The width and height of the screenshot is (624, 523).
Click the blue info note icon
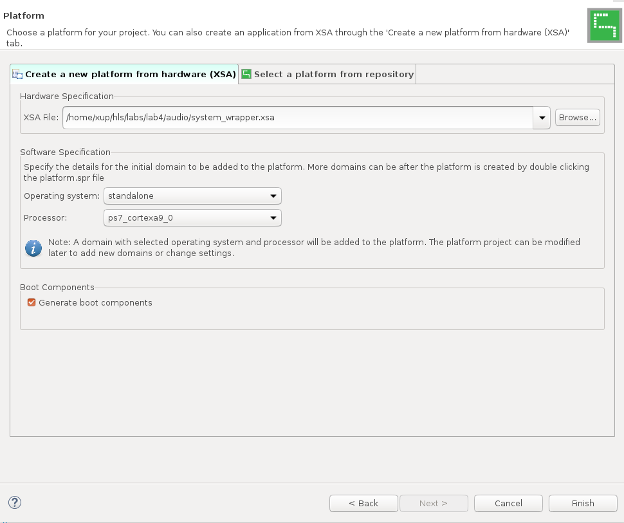33,248
